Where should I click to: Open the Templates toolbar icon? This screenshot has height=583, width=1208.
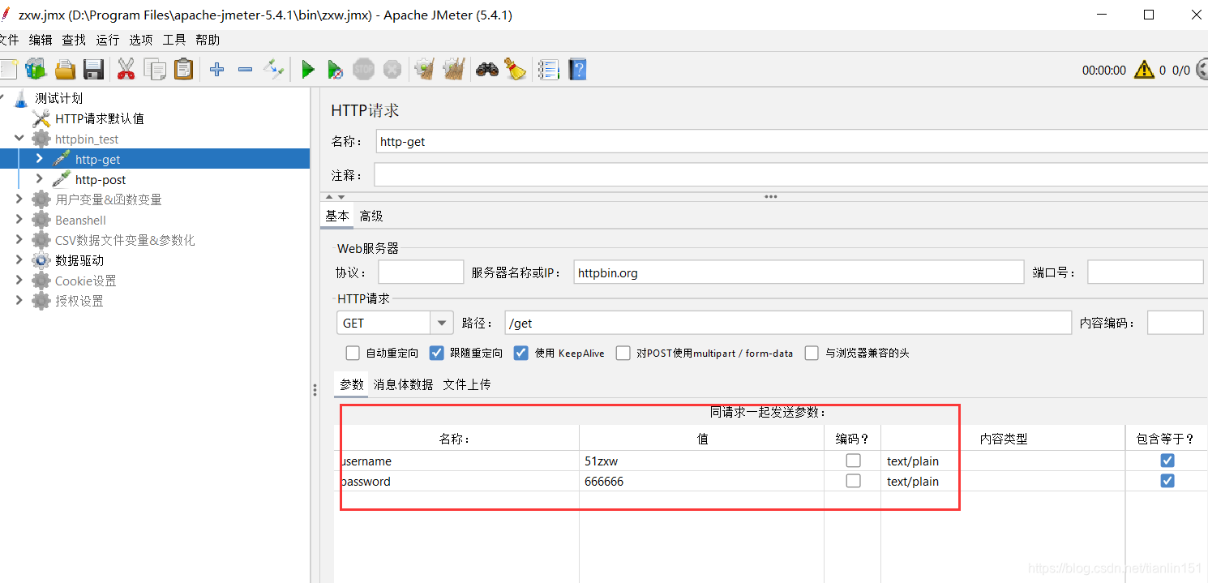[35, 69]
